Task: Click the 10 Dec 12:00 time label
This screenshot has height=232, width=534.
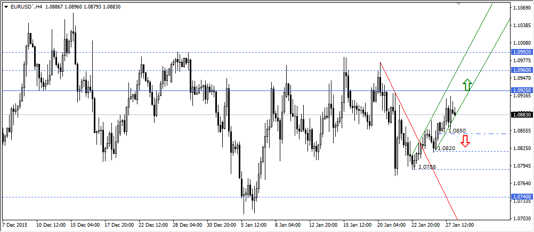Action: (x=51, y=225)
